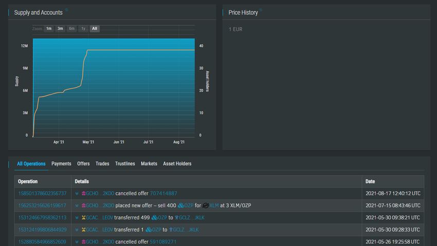The width and height of the screenshot is (437, 246).
Task: Switch to the Payments tab
Action: (61, 164)
